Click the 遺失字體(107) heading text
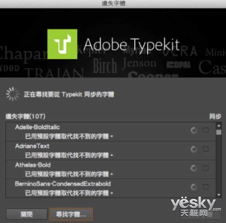Viewport: 226px width, 223px height. click(x=25, y=116)
